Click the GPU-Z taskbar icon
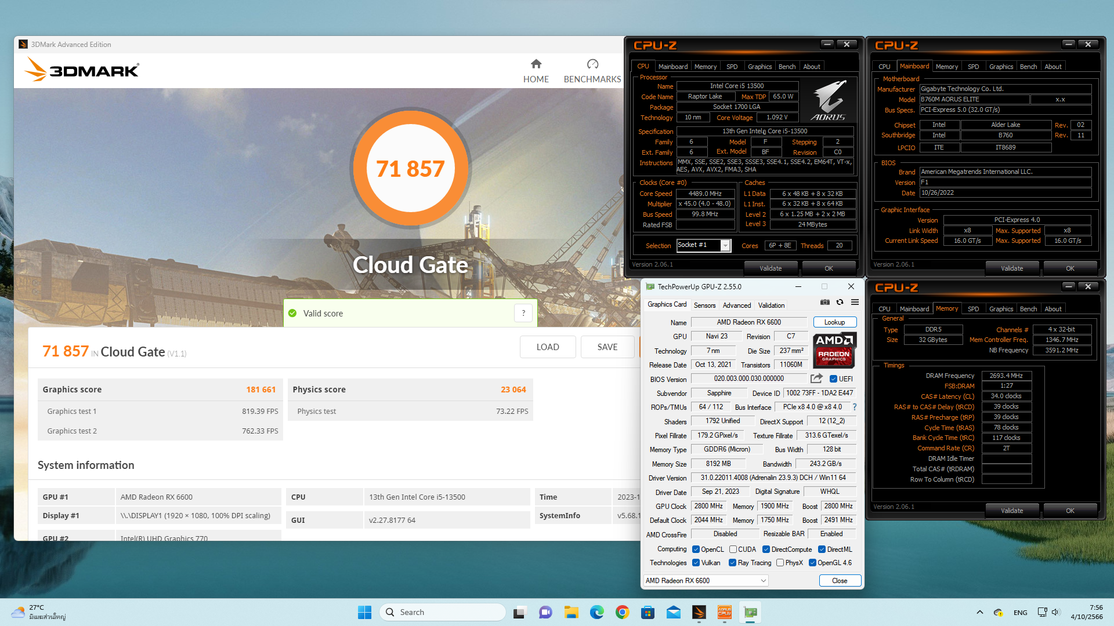The width and height of the screenshot is (1114, 626). (750, 612)
